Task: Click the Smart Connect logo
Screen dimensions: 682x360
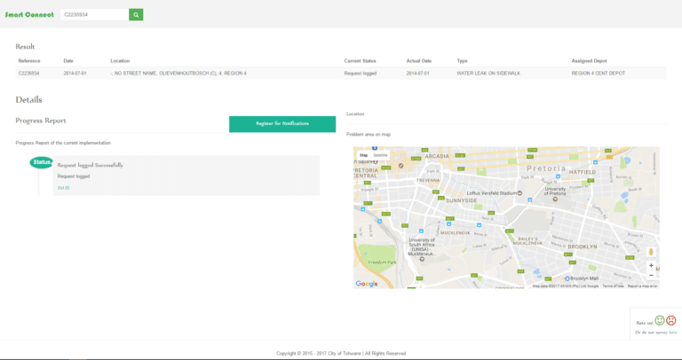Action: pos(29,15)
